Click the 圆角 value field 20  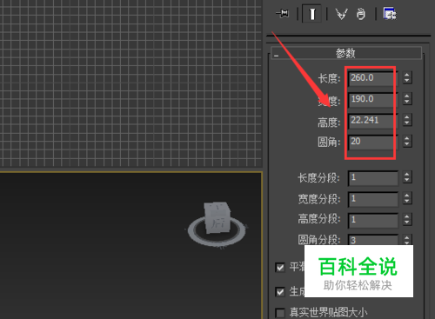[x=373, y=142]
